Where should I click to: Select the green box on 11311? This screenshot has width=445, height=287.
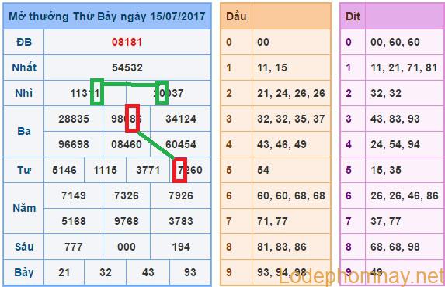click(97, 92)
